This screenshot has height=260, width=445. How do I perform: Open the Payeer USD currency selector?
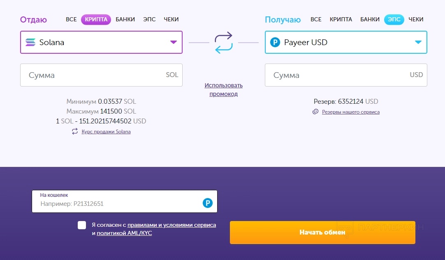tap(346, 42)
